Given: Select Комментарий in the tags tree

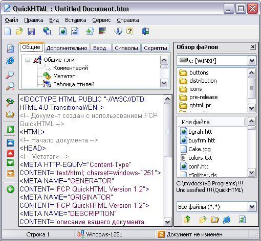Looking at the screenshot, I should 71,68.
